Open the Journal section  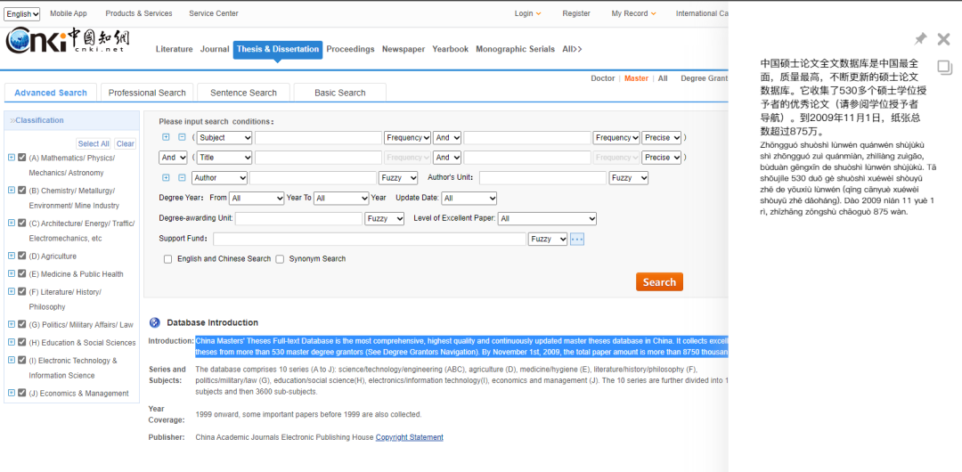(215, 49)
